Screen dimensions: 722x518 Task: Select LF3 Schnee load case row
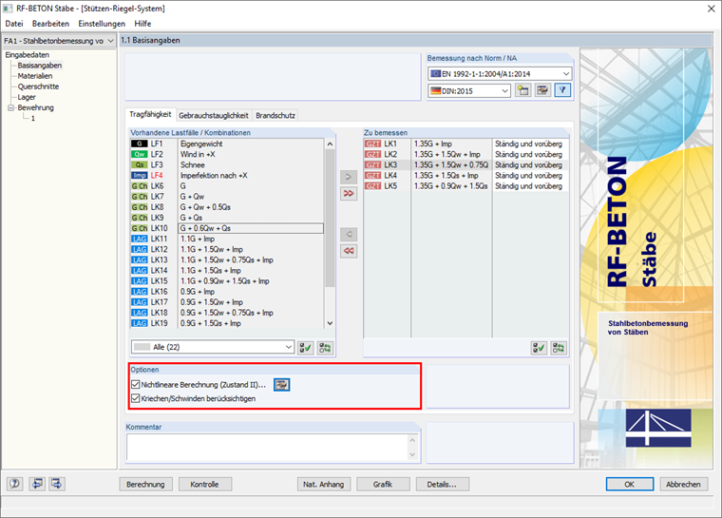point(227,165)
